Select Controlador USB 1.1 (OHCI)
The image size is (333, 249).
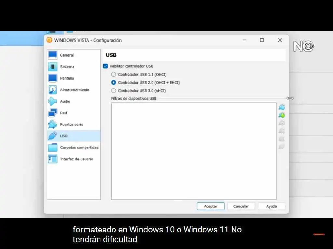click(113, 74)
